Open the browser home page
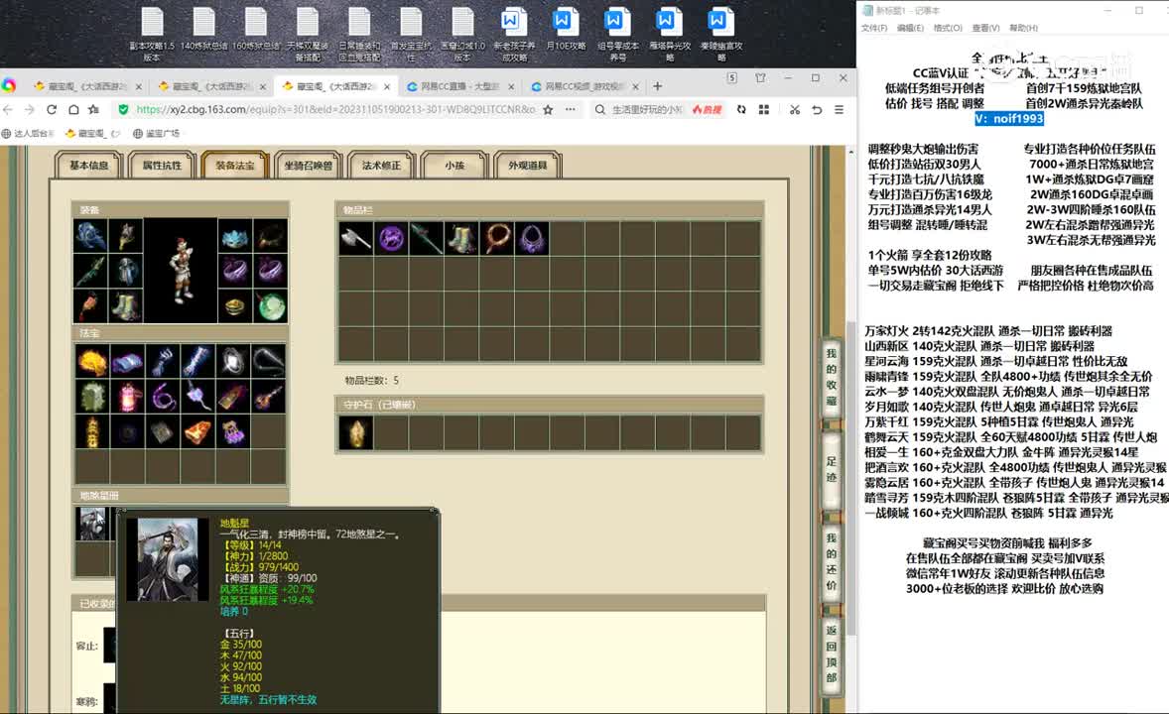The width and height of the screenshot is (1169, 714). tap(73, 109)
